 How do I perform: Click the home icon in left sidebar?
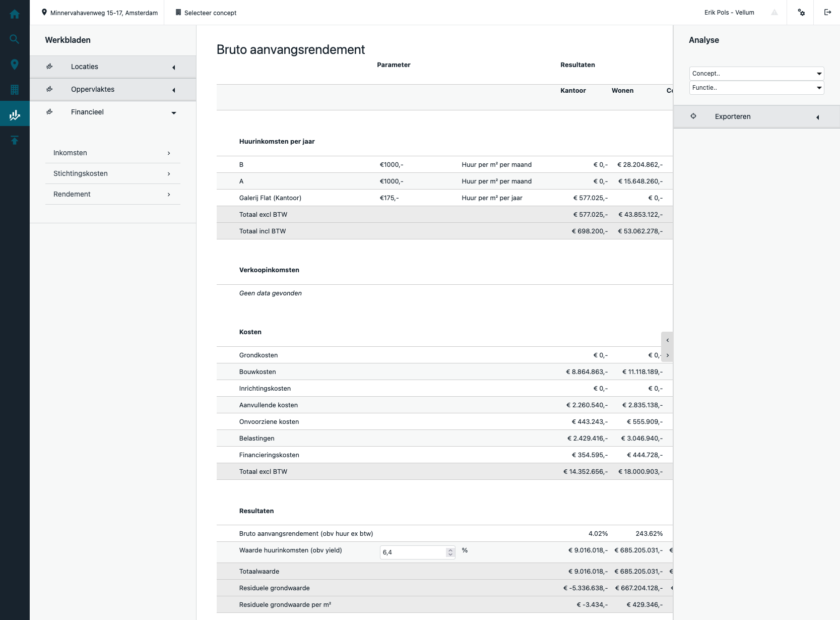pos(15,14)
